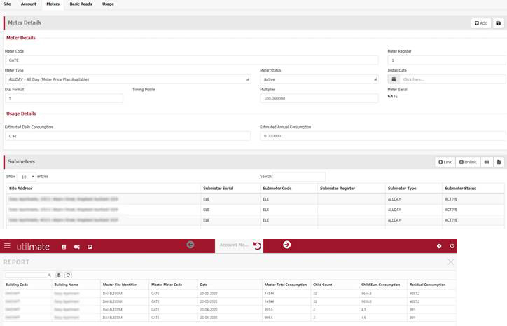Click the gears settings icon in red toolbar
The image size is (507, 326).
76,246
